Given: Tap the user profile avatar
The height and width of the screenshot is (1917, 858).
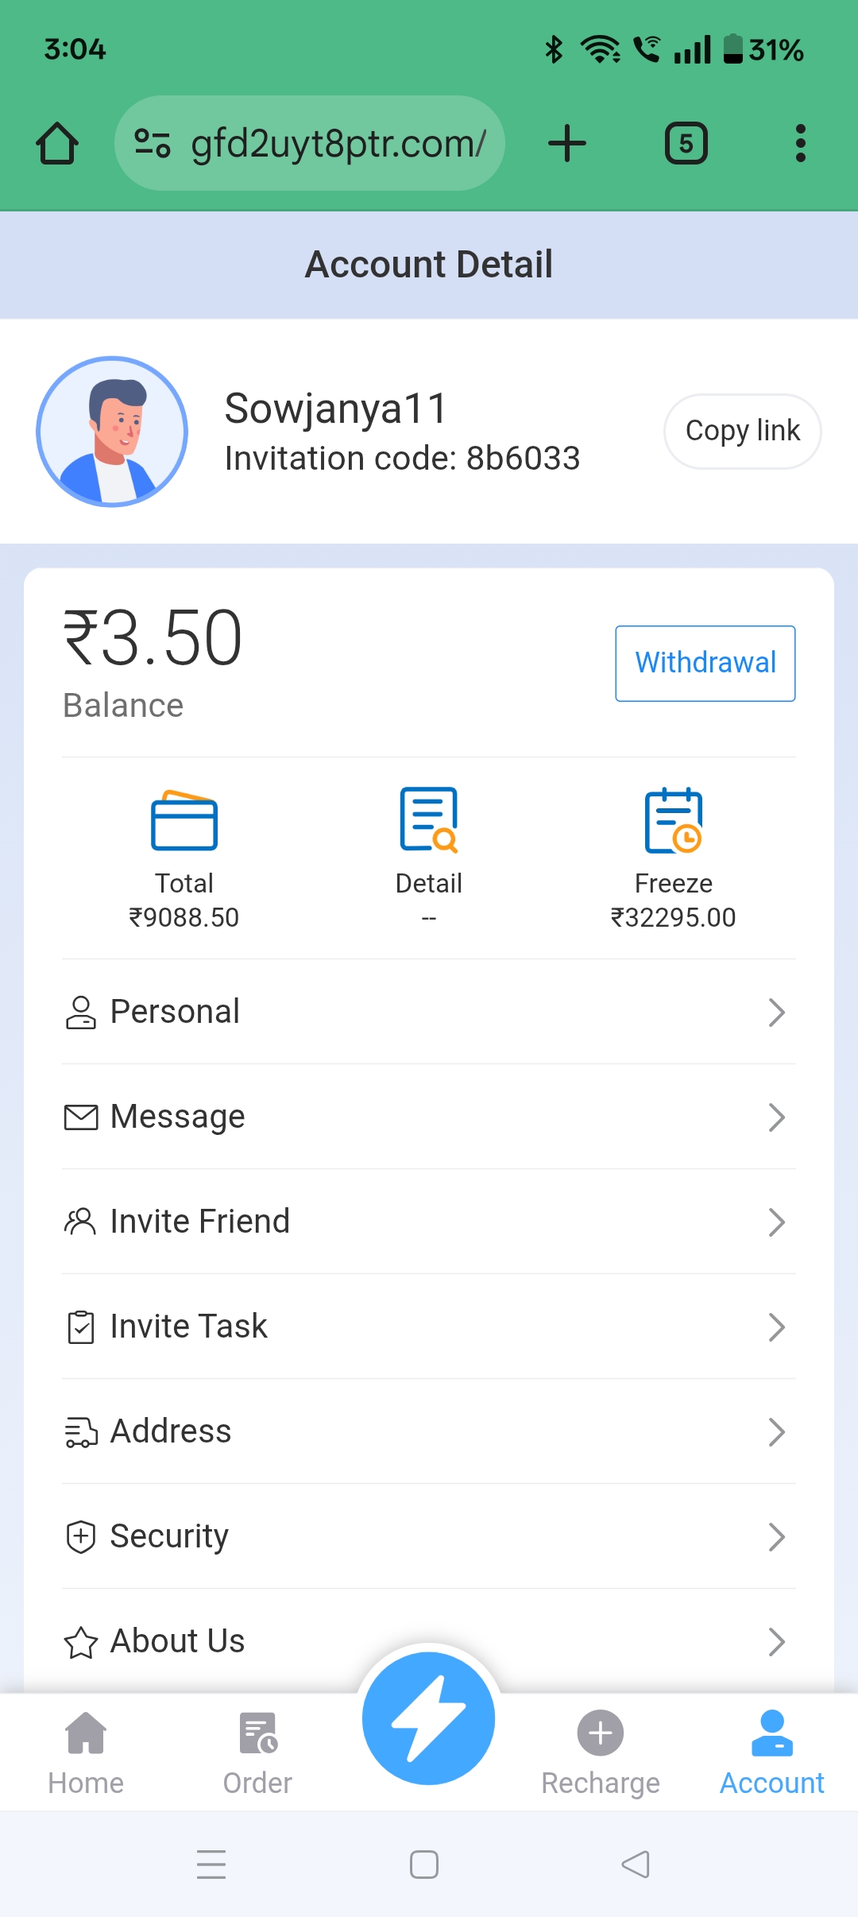Looking at the screenshot, I should tap(112, 432).
